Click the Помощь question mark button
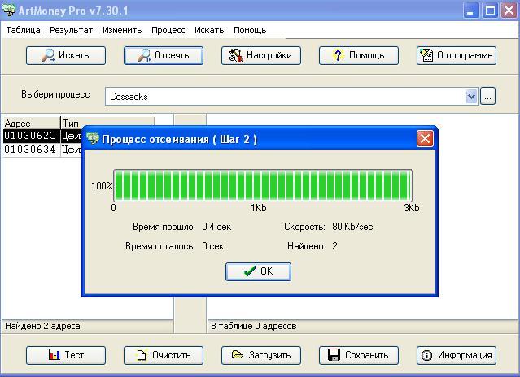Viewport: 520px width, 377px height. tap(359, 55)
